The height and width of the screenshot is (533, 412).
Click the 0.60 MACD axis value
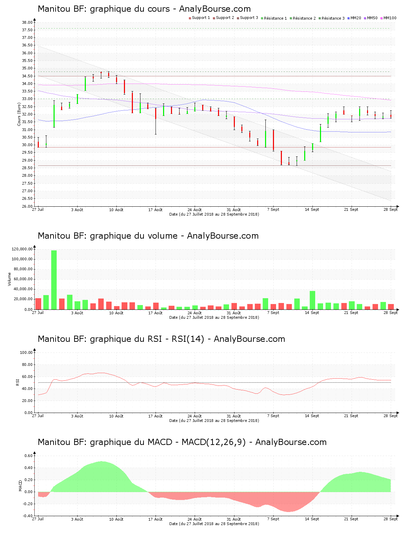(x=28, y=456)
